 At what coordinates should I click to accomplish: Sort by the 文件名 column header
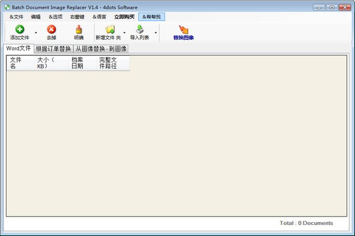pyautogui.click(x=20, y=63)
